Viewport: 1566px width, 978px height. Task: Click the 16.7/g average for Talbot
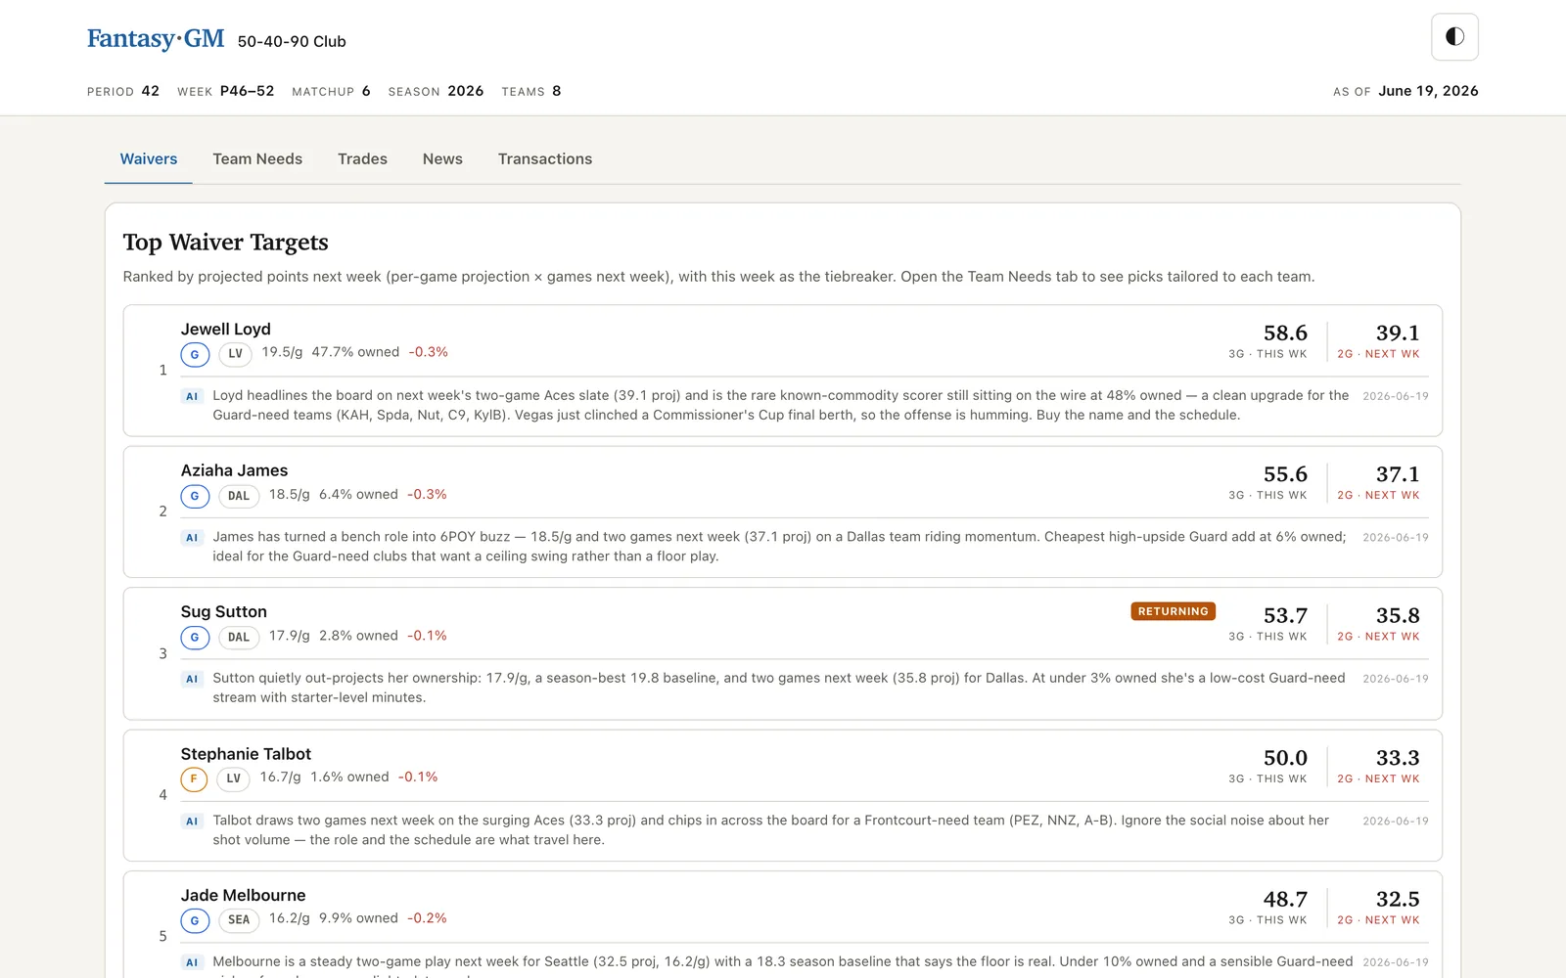pyautogui.click(x=280, y=778)
